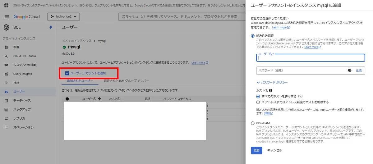This screenshot has height=164, width=373.
Task: Click the データベース sidebar icon
Action: click(6, 101)
